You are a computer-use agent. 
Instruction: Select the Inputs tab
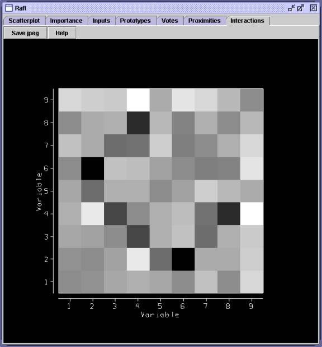point(101,21)
